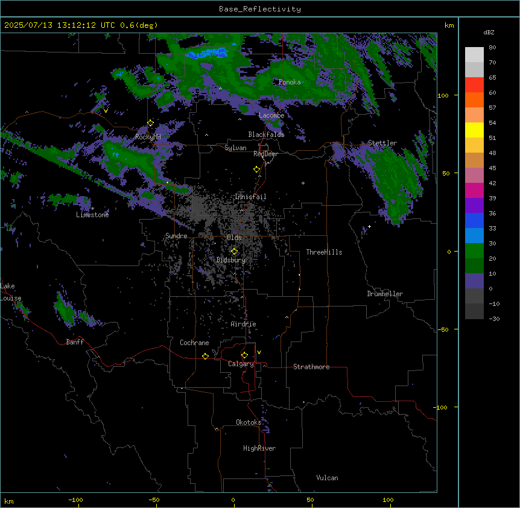Select the Drumheller town label
This screenshot has width=520, height=508.
(385, 294)
